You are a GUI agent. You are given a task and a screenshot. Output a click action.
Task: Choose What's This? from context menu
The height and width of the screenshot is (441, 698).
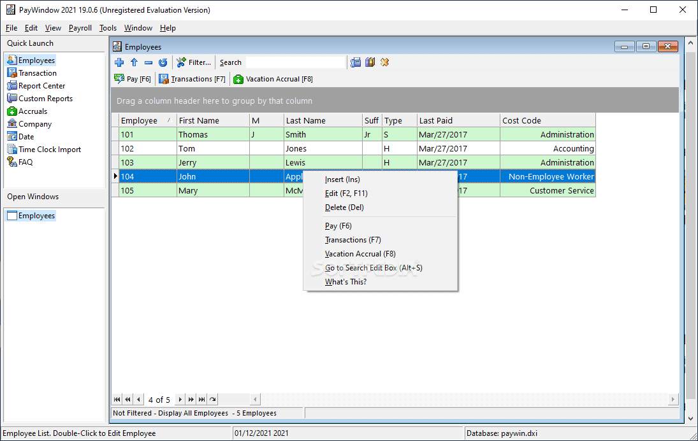click(380, 282)
